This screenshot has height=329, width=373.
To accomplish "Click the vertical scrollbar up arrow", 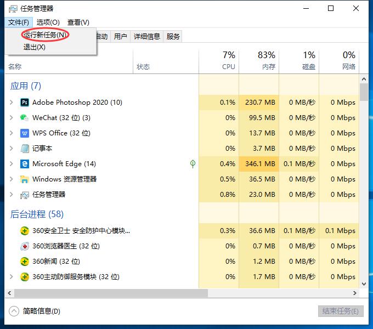I will pos(364,78).
